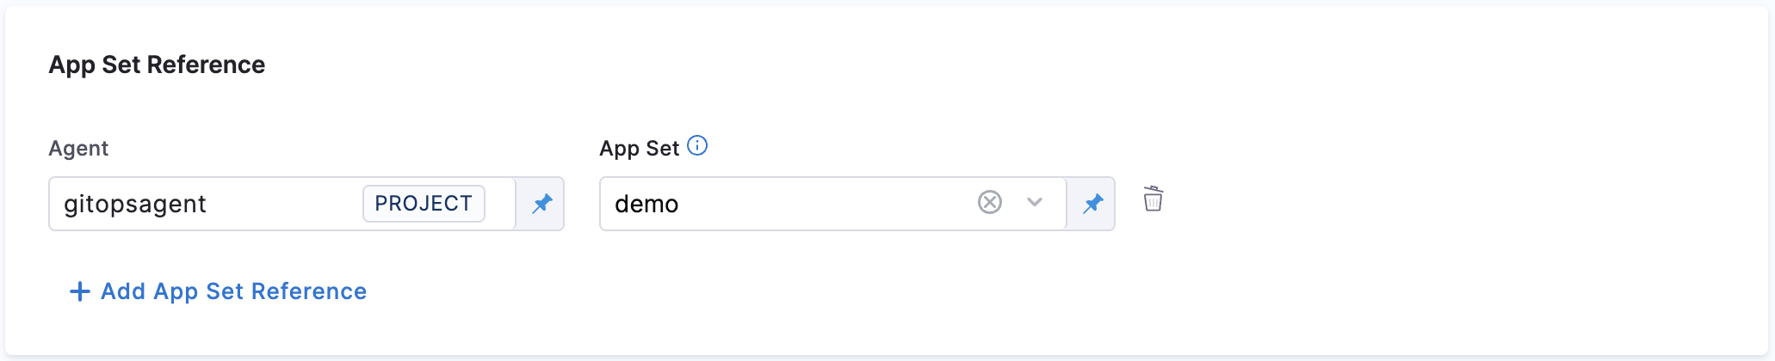The width and height of the screenshot is (1775, 361).
Task: Click the pin icon beside the App Set field
Action: coord(1092,204)
